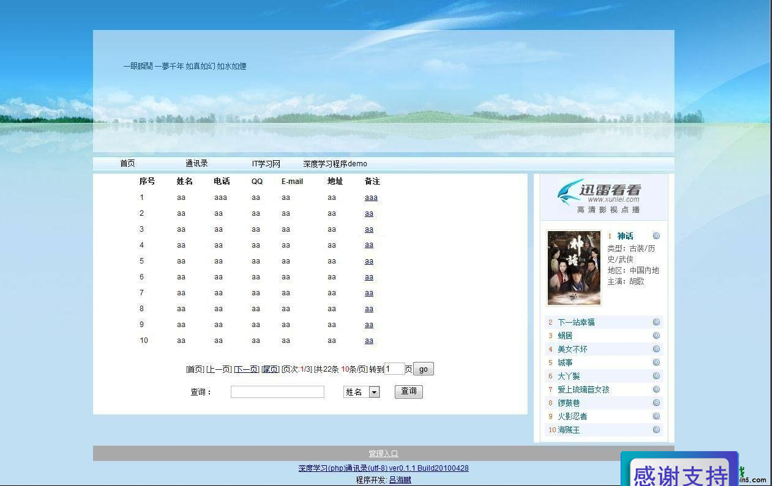Click the play icon next to 神话
The width and height of the screenshot is (773, 486).
pyautogui.click(x=656, y=236)
